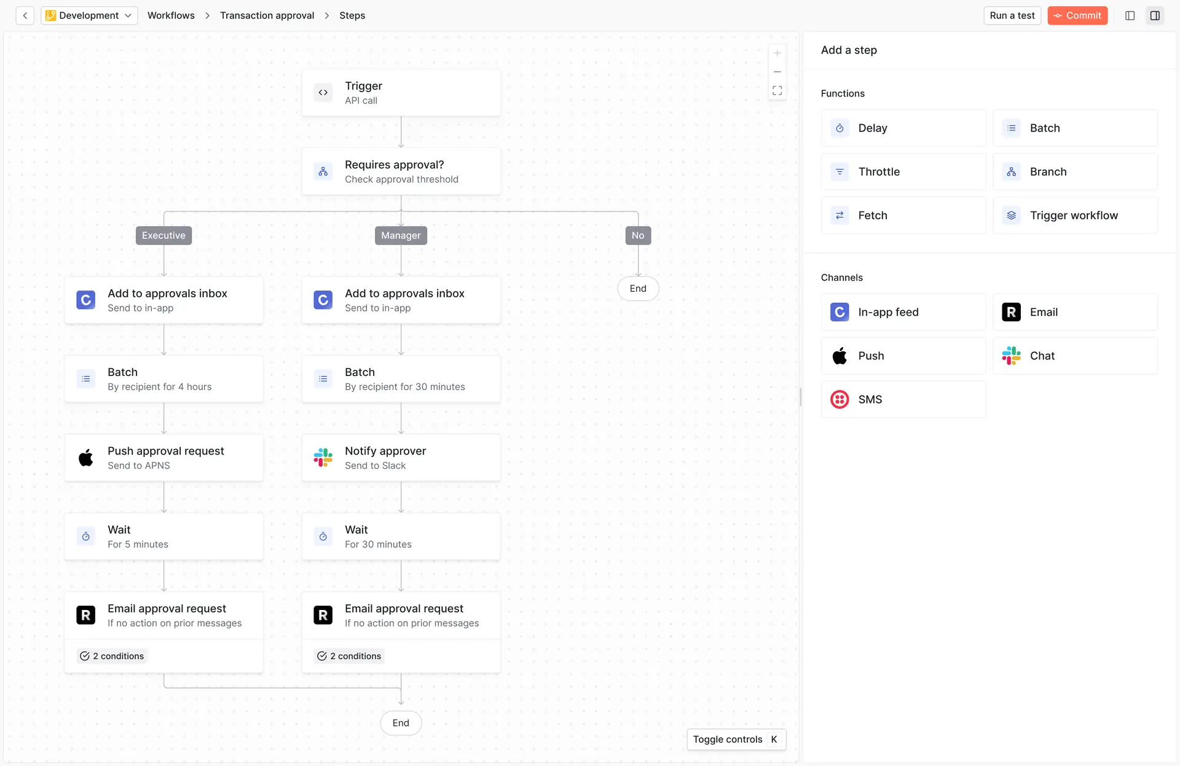Screen dimensions: 1180x766
Task: Open the Workflows breadcrumb item
Action: pos(171,15)
